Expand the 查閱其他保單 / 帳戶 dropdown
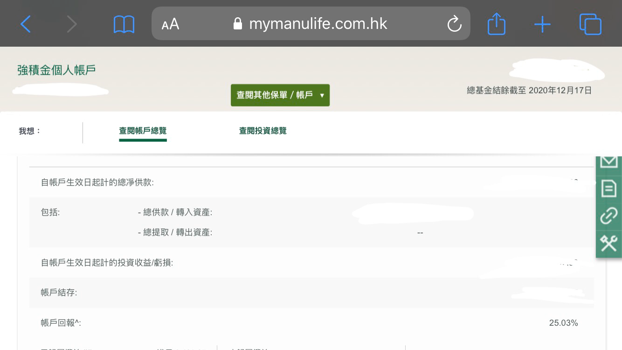This screenshot has width=622, height=350. (x=280, y=95)
